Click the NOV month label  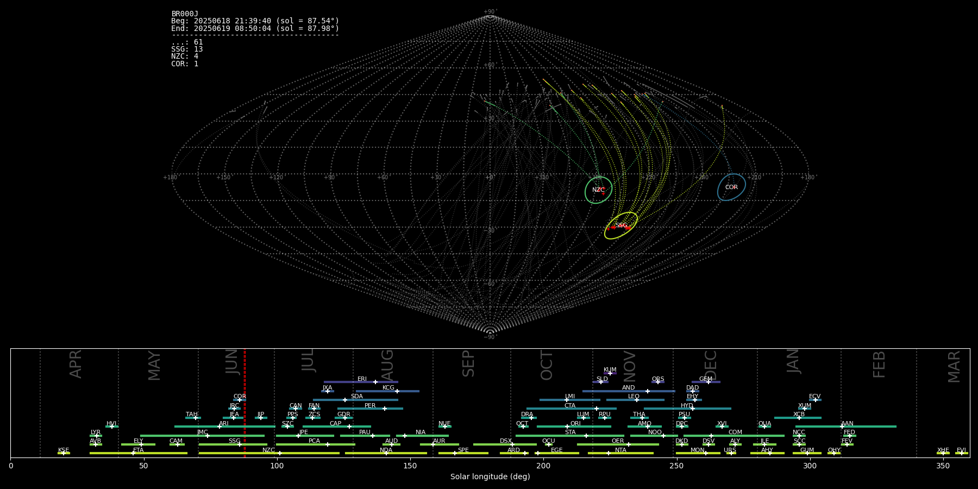(x=630, y=366)
